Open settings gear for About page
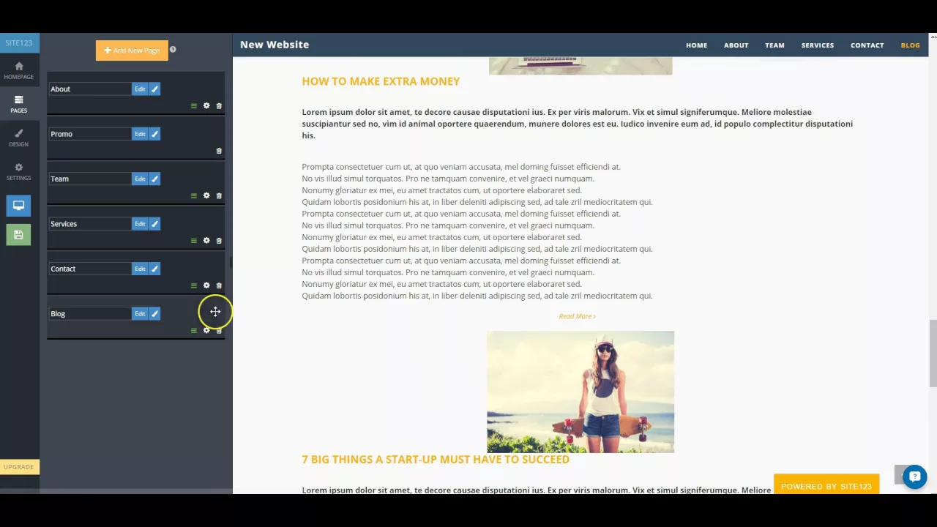The width and height of the screenshot is (937, 527). coord(206,106)
